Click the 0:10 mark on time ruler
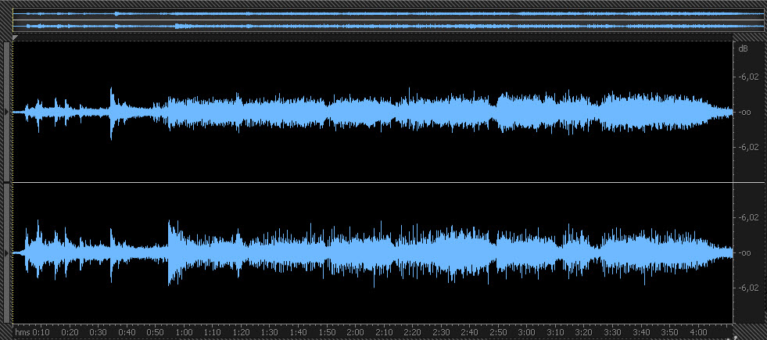The image size is (767, 340). 41,332
